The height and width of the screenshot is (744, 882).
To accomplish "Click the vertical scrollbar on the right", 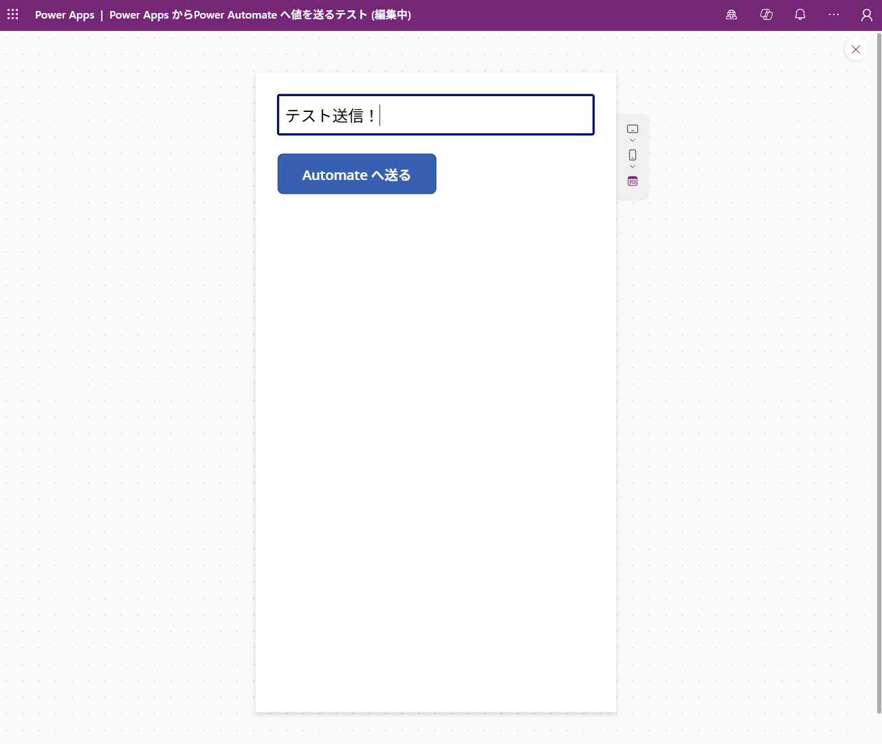I will pos(879,374).
